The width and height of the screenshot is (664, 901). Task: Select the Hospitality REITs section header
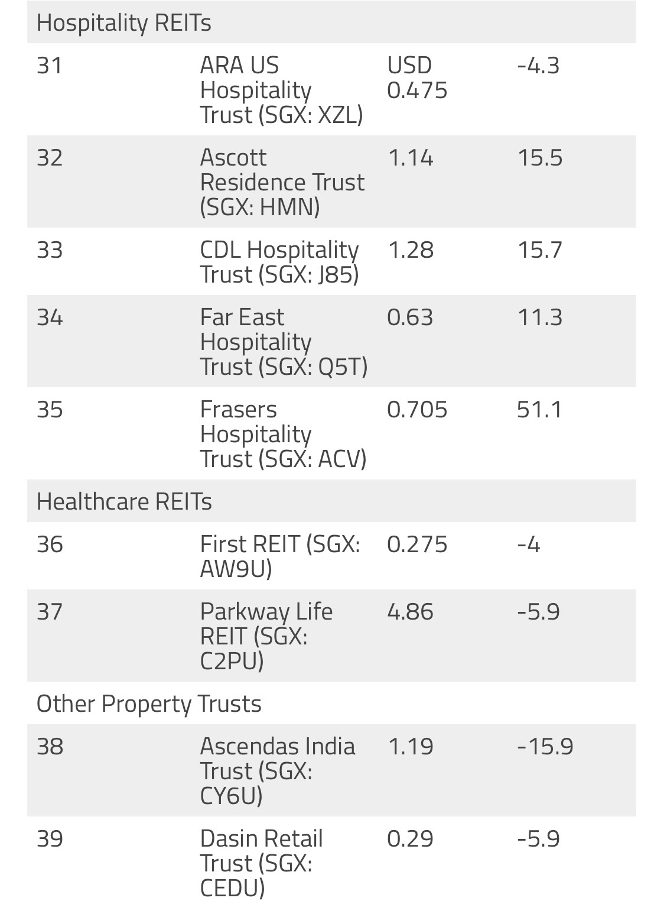coord(331,22)
